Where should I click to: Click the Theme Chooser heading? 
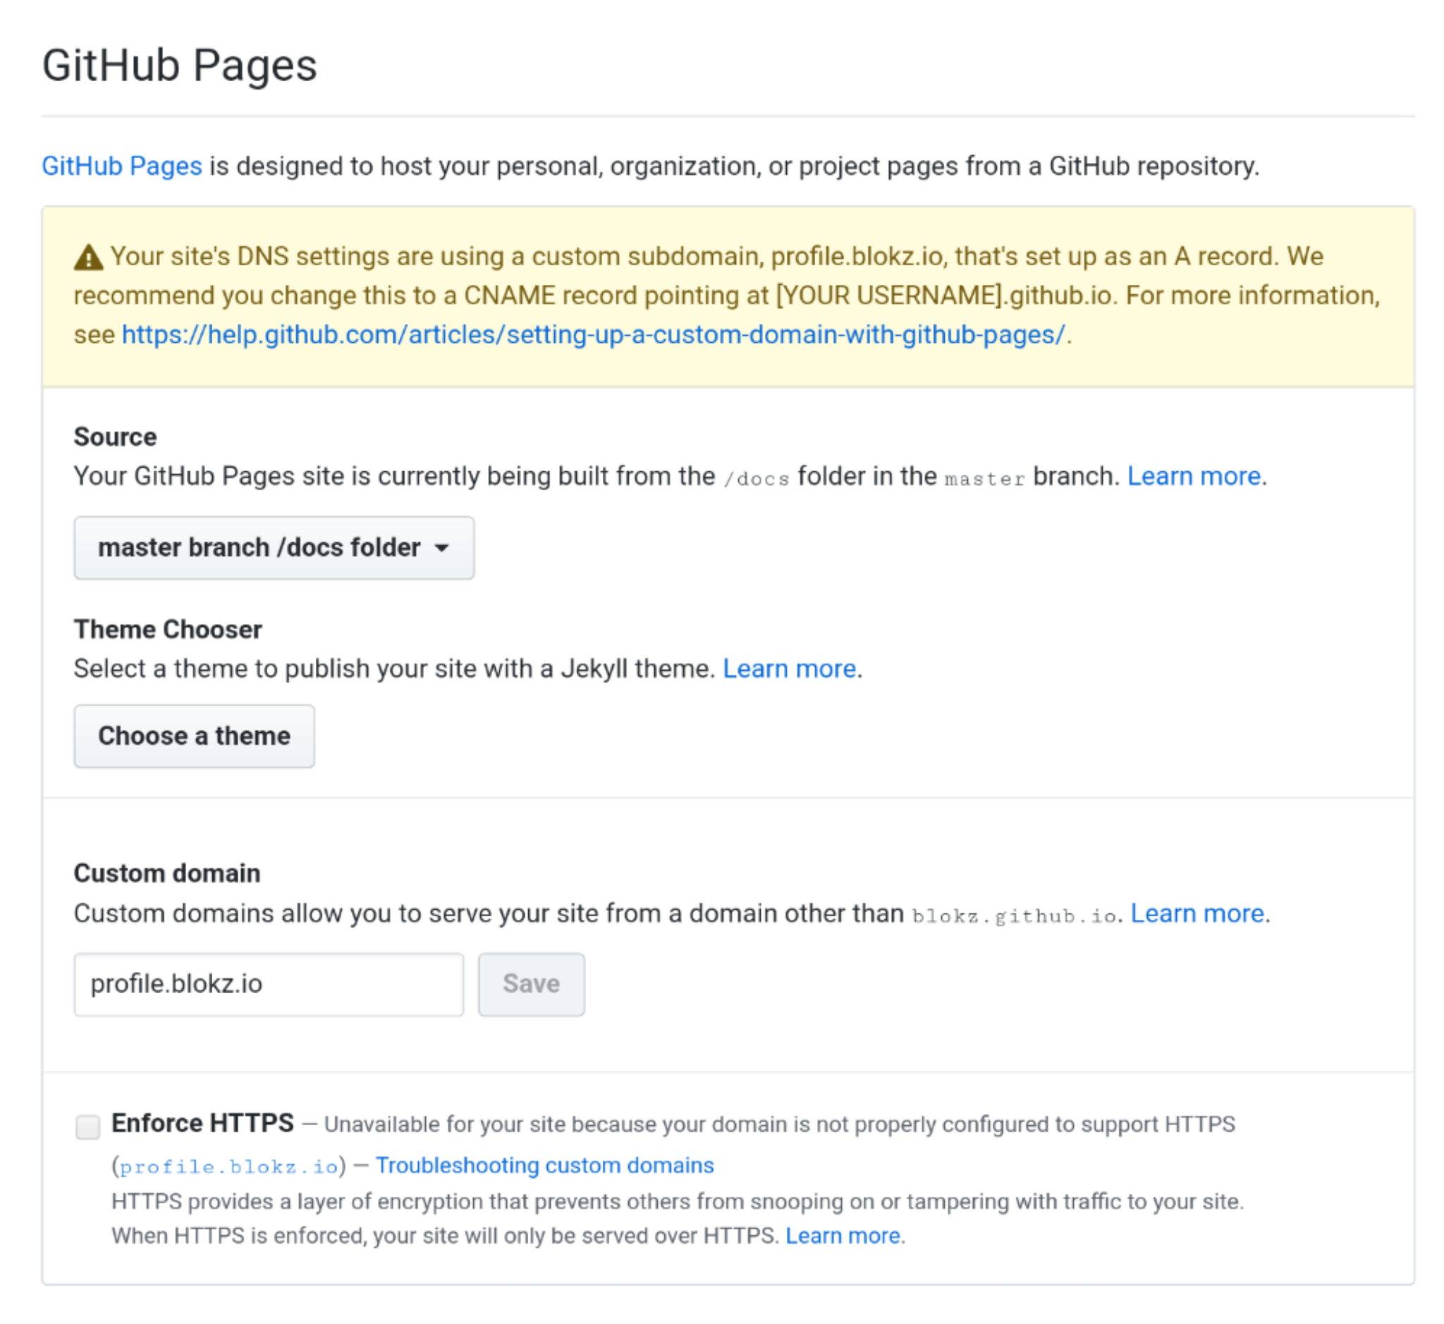(x=169, y=630)
